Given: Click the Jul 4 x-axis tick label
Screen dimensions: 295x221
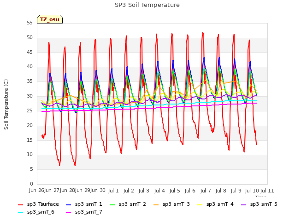Looking at the screenshot, I should tap(159, 191).
